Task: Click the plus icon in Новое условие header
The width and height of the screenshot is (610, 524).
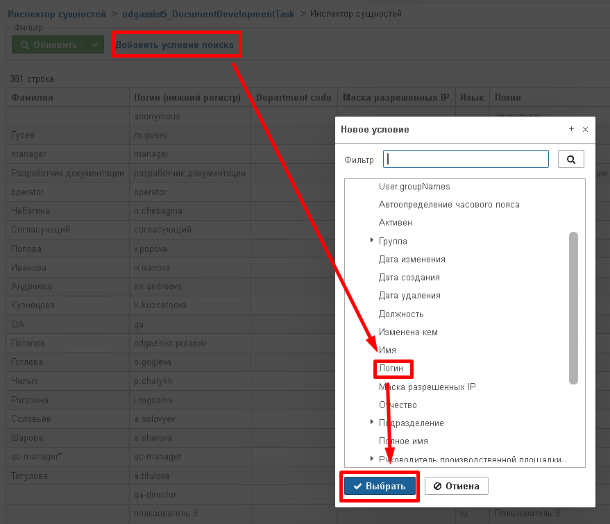Action: [x=571, y=129]
